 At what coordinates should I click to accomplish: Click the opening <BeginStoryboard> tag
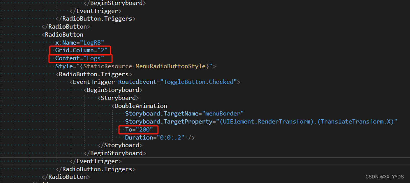tap(113, 90)
